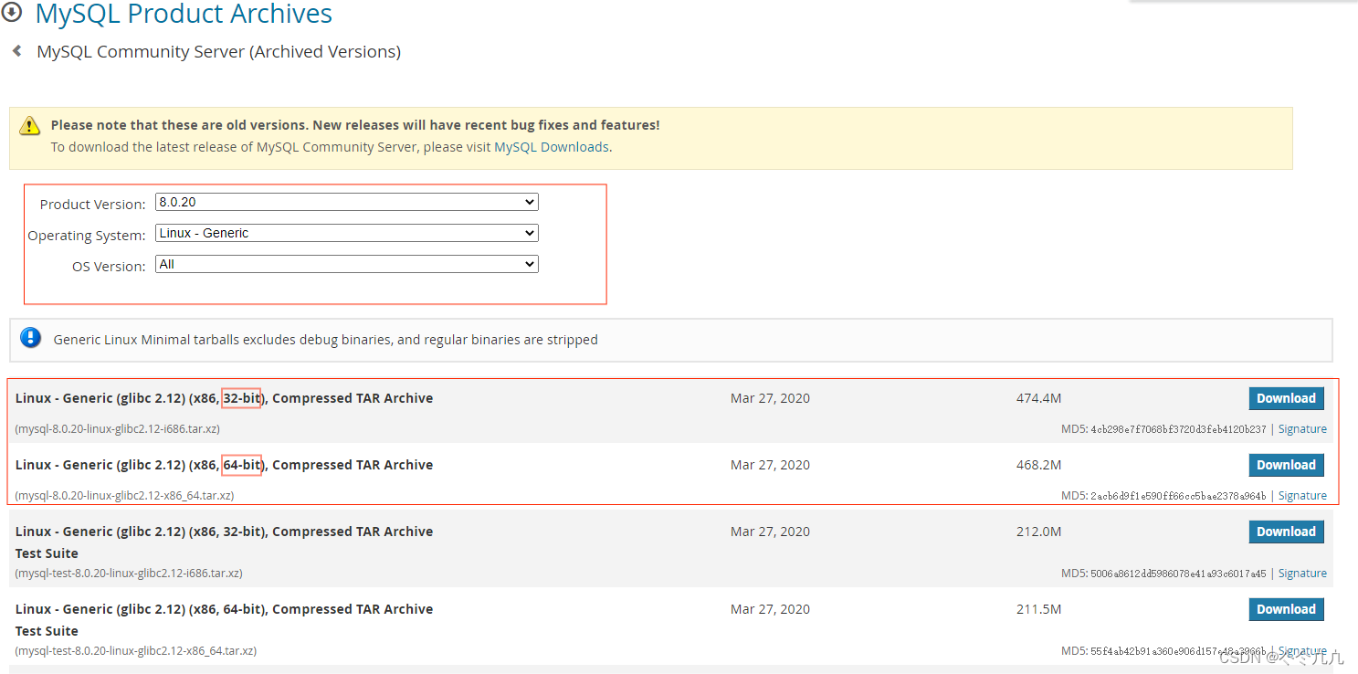This screenshot has width=1358, height=674.
Task: Click Mar 27, 2020 date of 474.4M archive
Action: point(770,398)
